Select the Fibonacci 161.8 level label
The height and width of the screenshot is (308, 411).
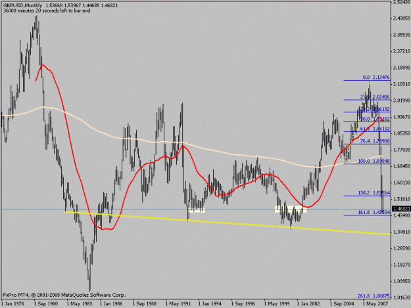[374, 213]
